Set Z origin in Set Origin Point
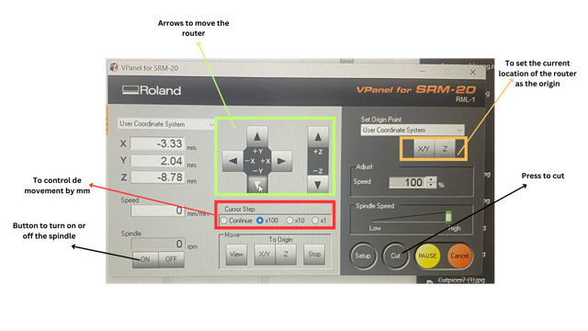Screen dimensions: 588x331 pos(445,149)
